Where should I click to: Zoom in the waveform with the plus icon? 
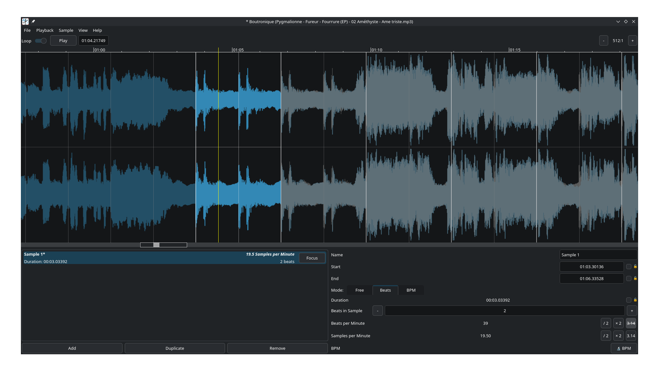point(632,40)
